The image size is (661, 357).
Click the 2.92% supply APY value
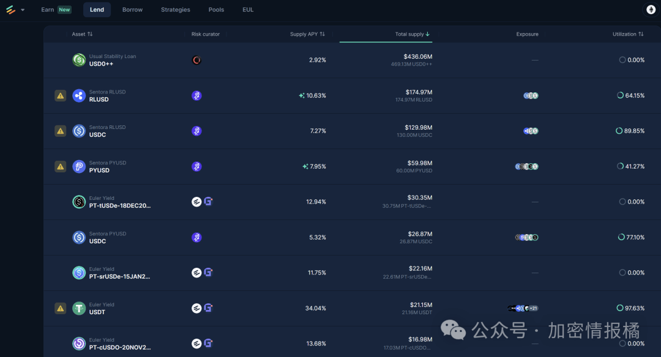(318, 60)
